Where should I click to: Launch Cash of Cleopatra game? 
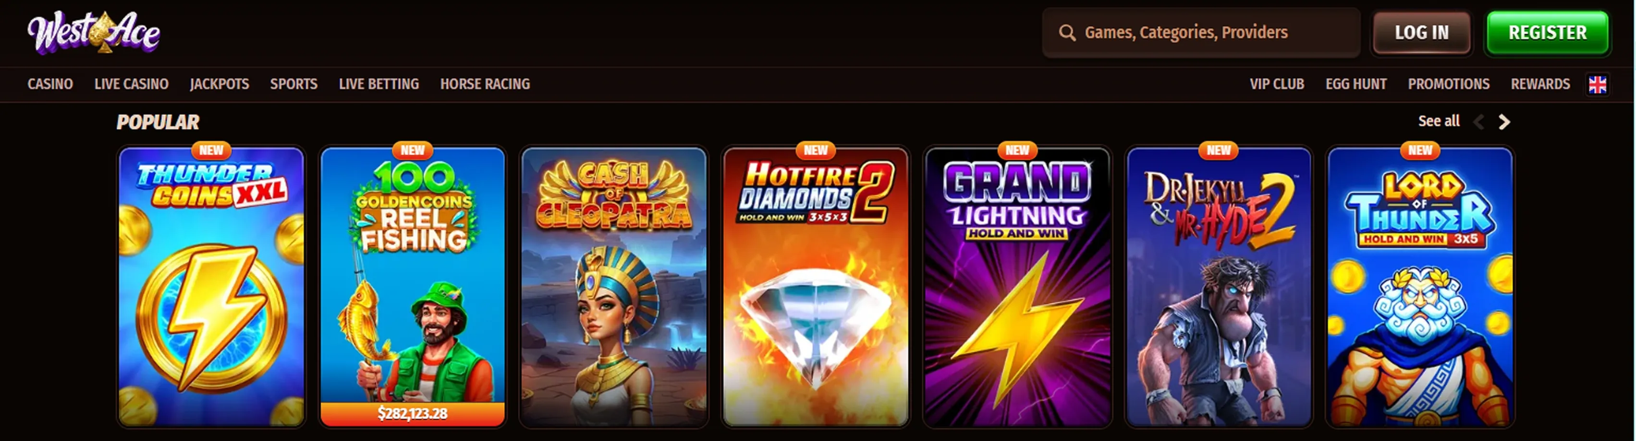(x=613, y=287)
